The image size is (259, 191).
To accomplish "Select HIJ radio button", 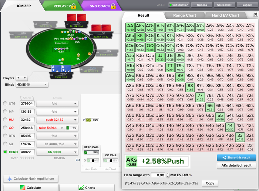I will point(5,120).
